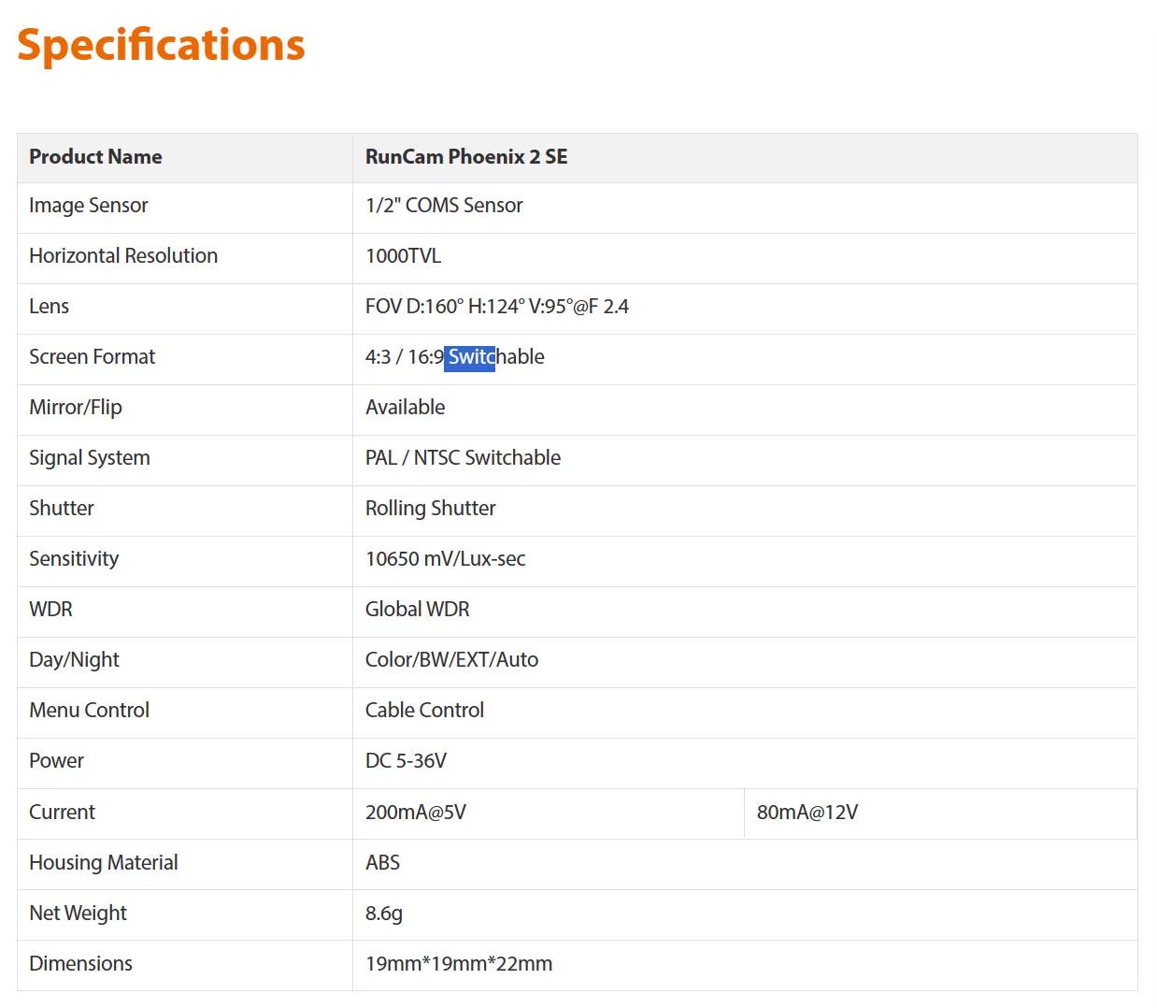Click the RunCam Phoenix 2 SE header cell
Screen dimensions: 1157x1008
465,157
